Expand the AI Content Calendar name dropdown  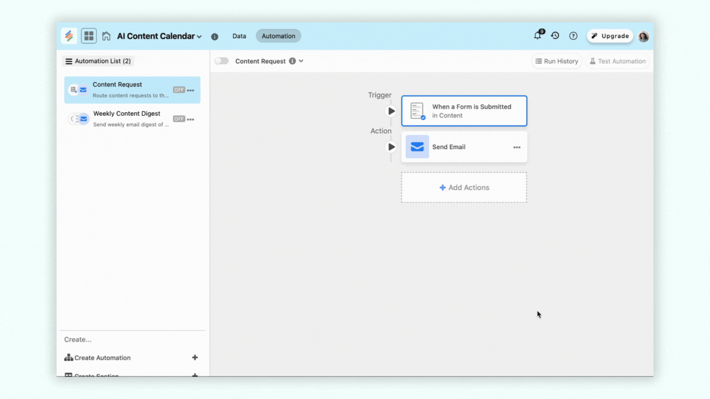tap(199, 37)
